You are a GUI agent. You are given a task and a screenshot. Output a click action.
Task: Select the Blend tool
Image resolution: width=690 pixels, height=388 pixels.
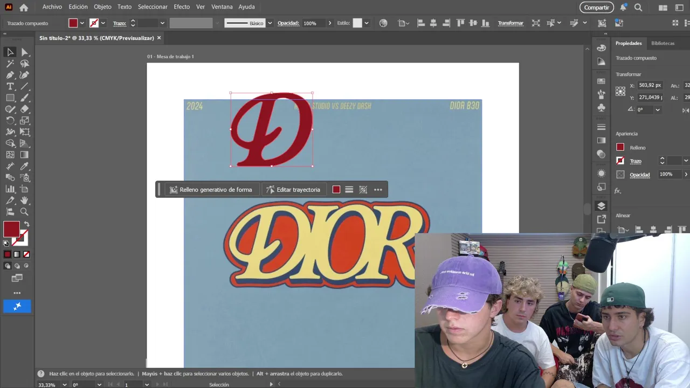pyautogui.click(x=10, y=178)
